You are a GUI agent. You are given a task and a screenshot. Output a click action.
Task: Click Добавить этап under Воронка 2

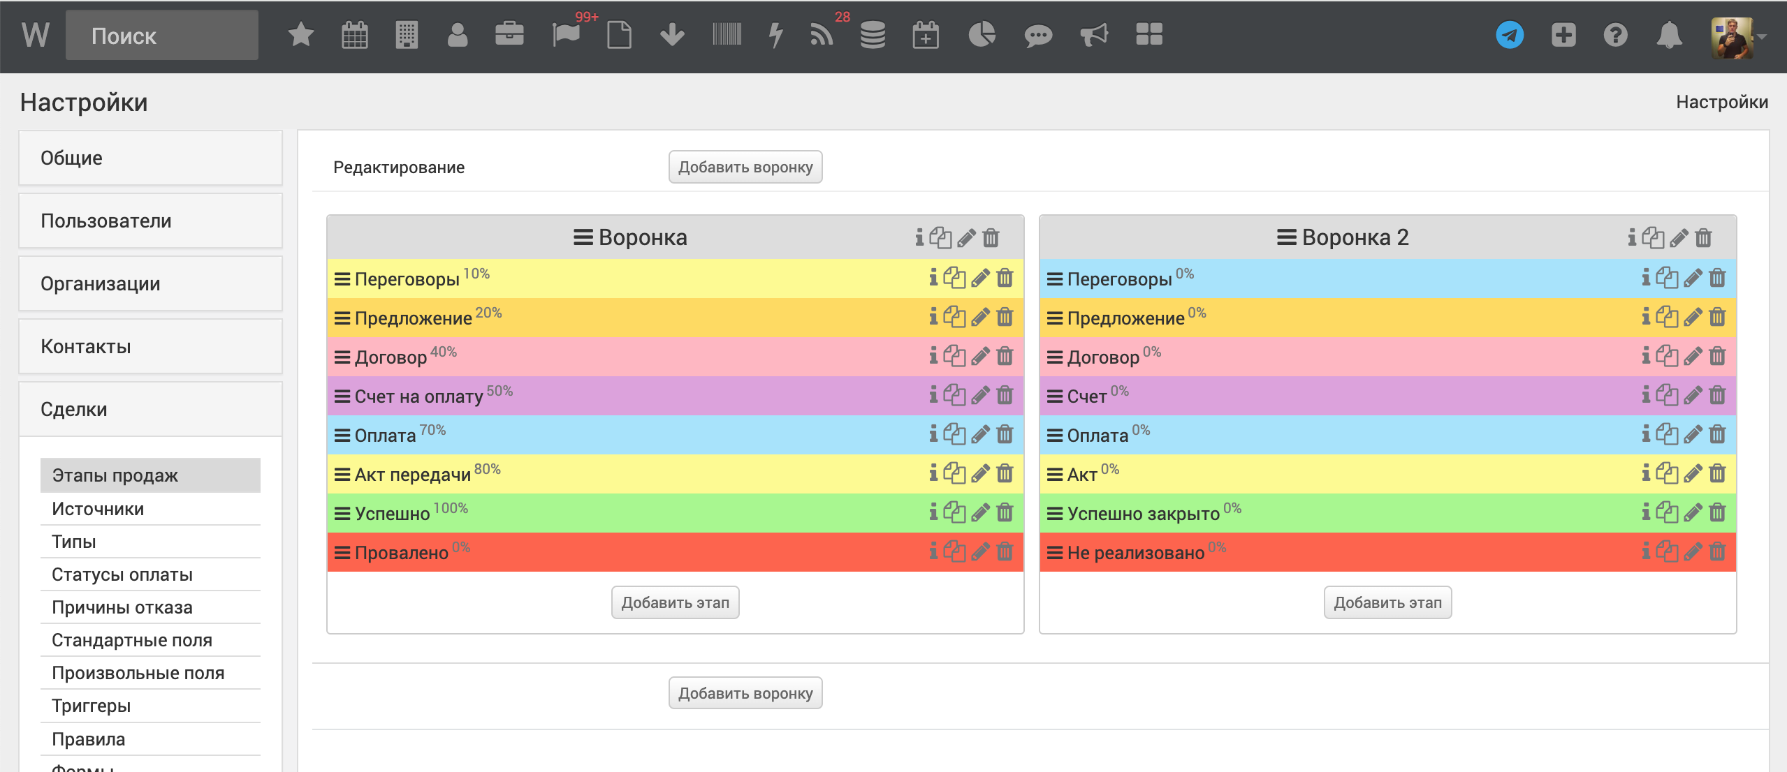[x=1387, y=602]
